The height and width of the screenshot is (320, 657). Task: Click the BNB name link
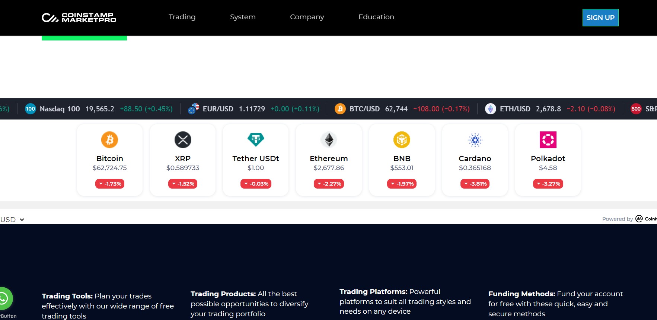pyautogui.click(x=402, y=159)
